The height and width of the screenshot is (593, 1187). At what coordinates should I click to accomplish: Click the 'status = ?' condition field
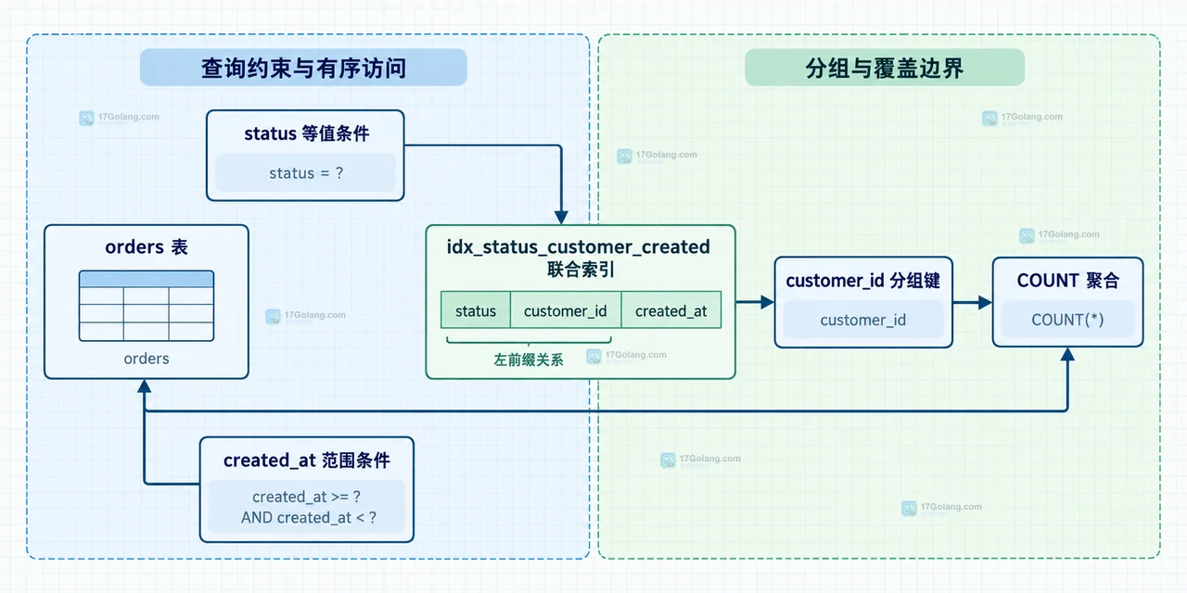[x=306, y=173]
